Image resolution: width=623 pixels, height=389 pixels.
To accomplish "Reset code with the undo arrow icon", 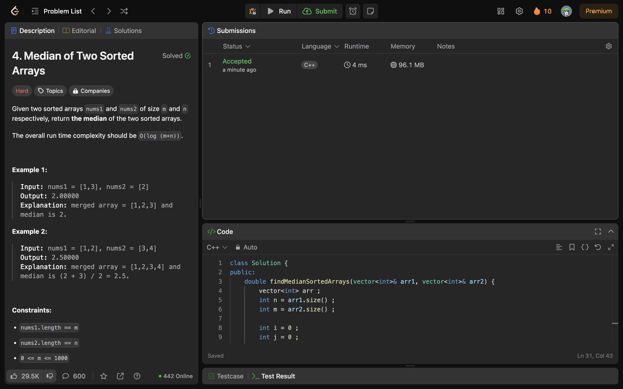I will 598,247.
